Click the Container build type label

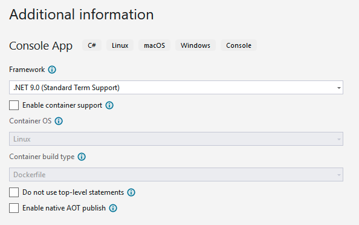click(x=42, y=157)
